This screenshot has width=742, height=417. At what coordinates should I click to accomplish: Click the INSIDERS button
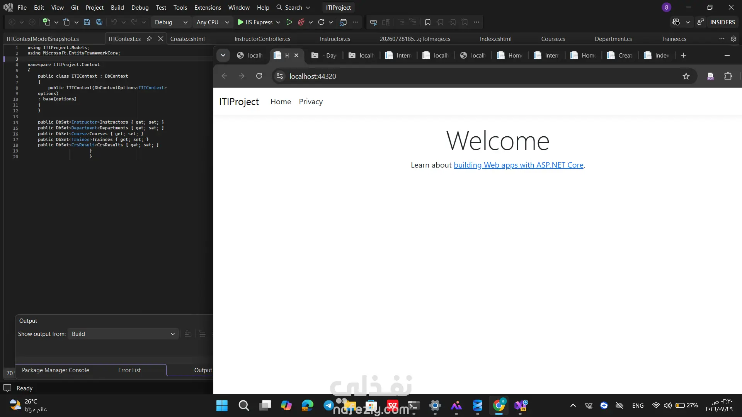722,22
